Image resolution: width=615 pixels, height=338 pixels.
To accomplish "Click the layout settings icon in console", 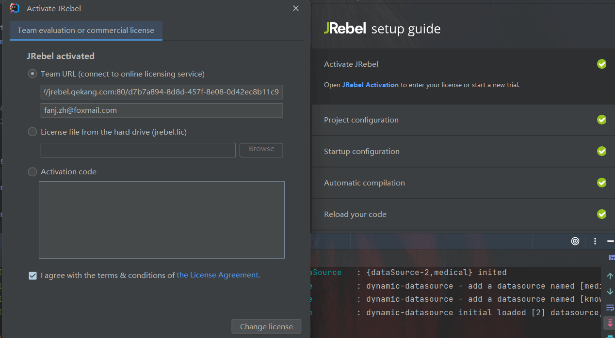I will pos(611,257).
